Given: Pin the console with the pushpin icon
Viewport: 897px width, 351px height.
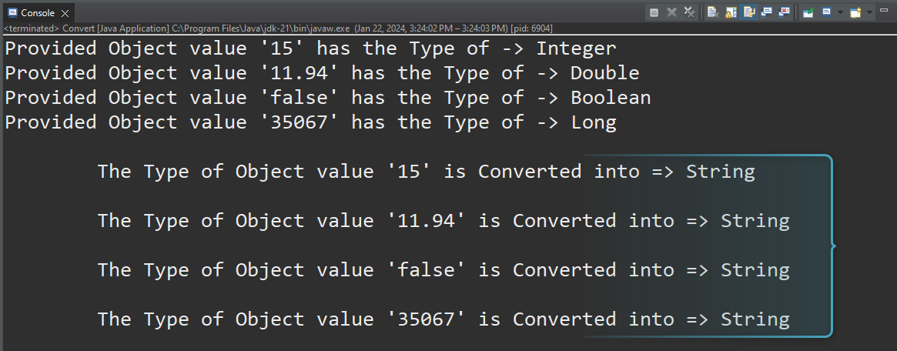Looking at the screenshot, I should (808, 12).
